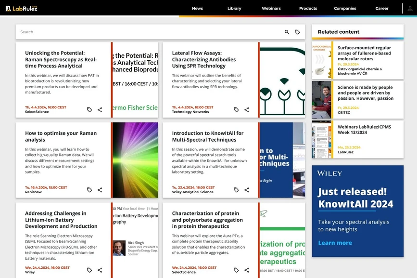
Task: Open 'Unlocking the Potential: Raman Spectroscopy' title
Action: [61, 59]
